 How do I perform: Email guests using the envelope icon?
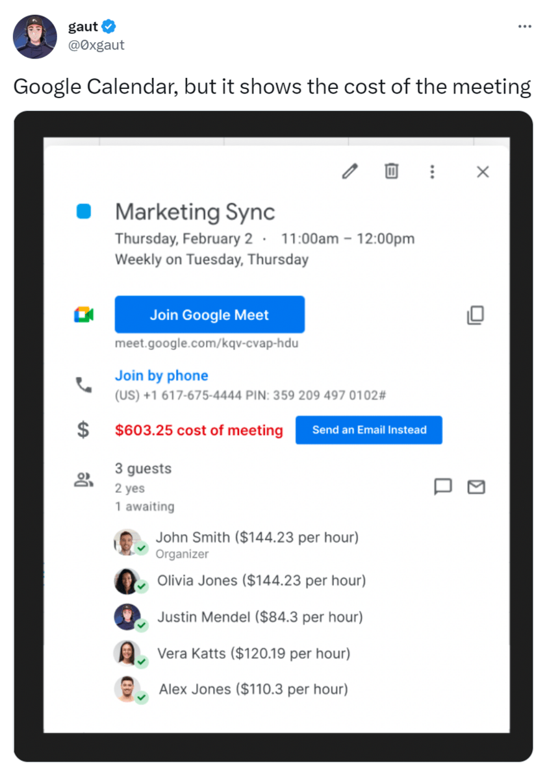point(477,486)
